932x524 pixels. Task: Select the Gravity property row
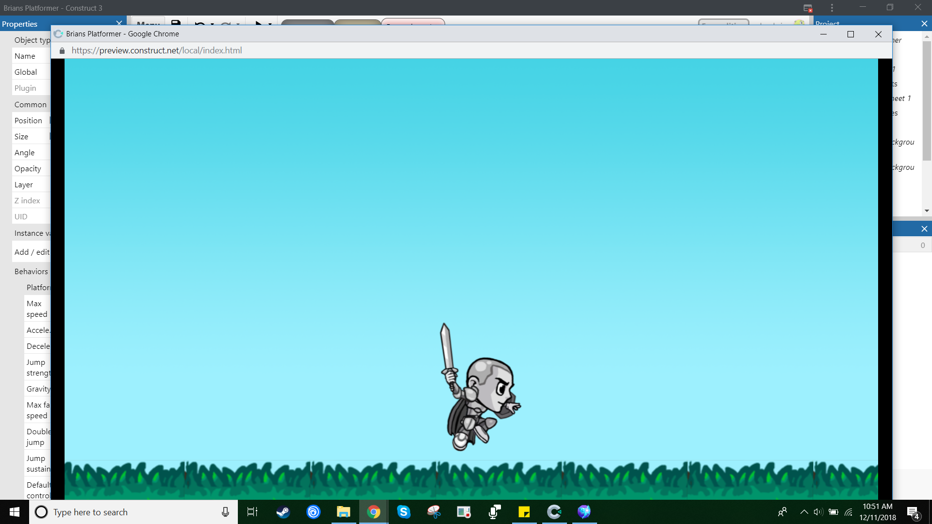click(x=37, y=389)
